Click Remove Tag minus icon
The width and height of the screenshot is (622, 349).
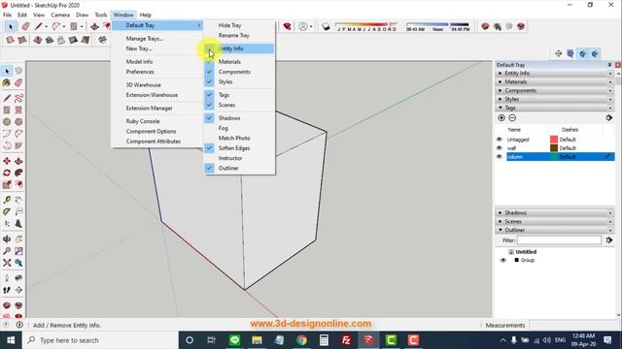[512, 118]
